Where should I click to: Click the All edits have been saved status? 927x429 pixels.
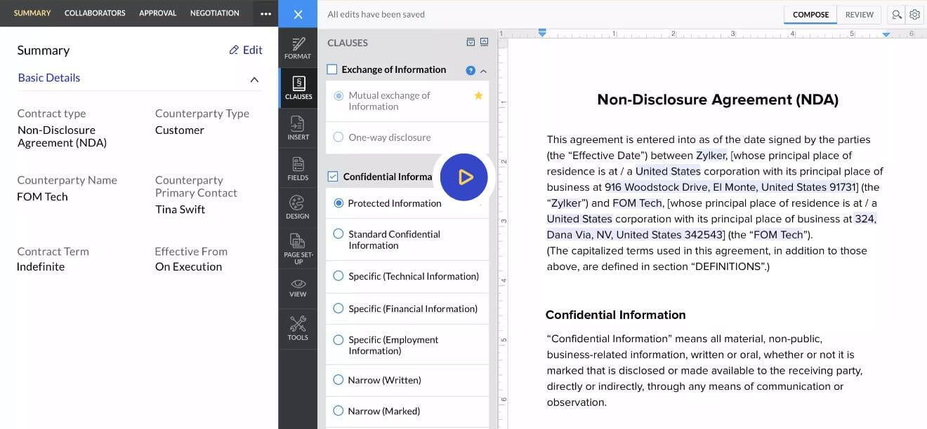tap(376, 14)
